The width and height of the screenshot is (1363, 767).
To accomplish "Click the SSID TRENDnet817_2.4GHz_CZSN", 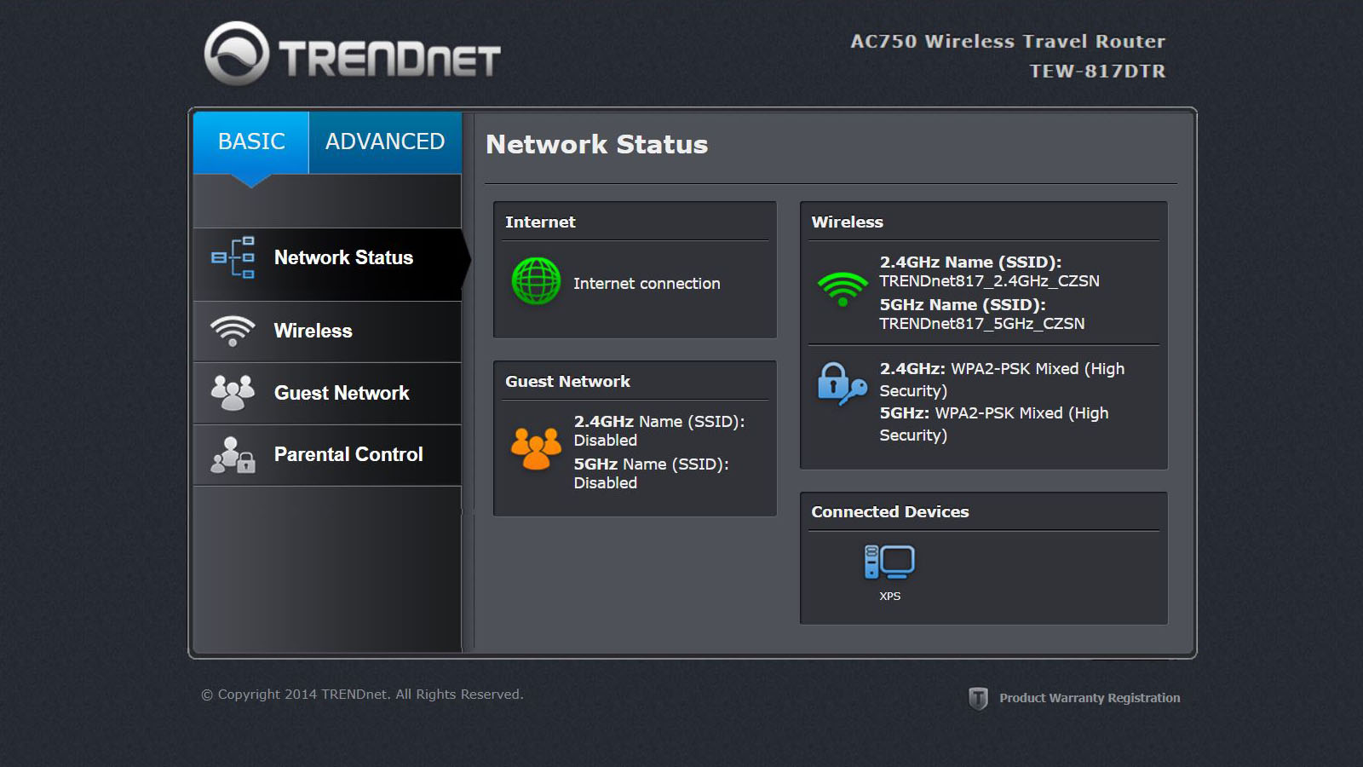I will 989,281.
